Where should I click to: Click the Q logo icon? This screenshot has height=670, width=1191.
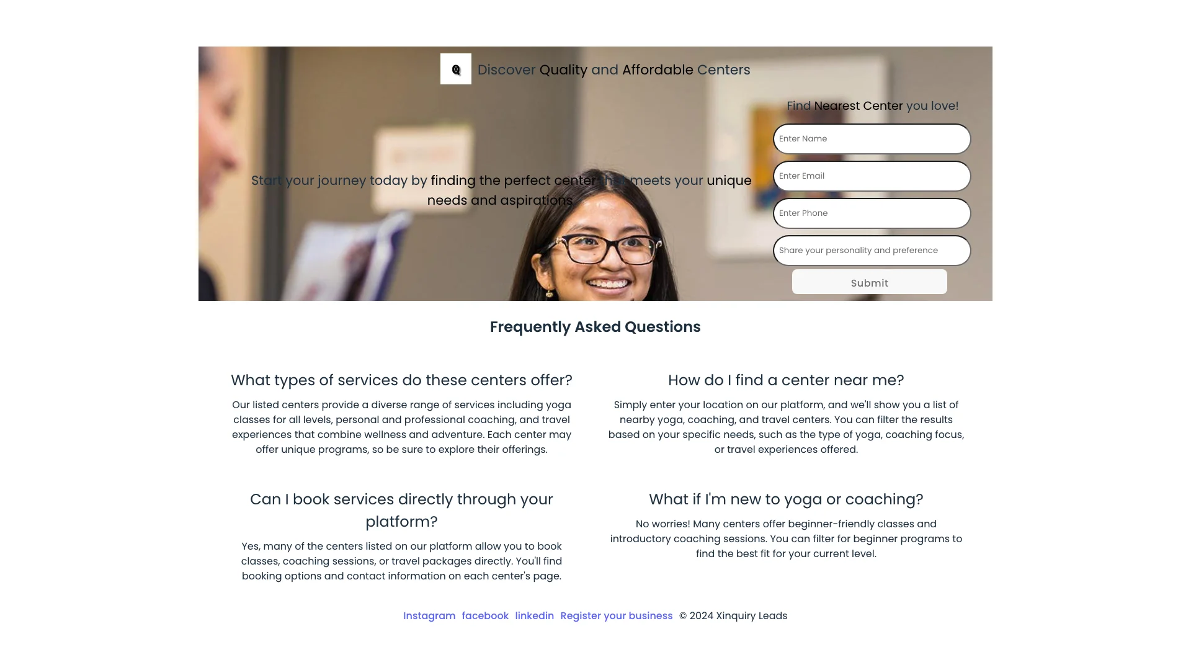point(456,69)
